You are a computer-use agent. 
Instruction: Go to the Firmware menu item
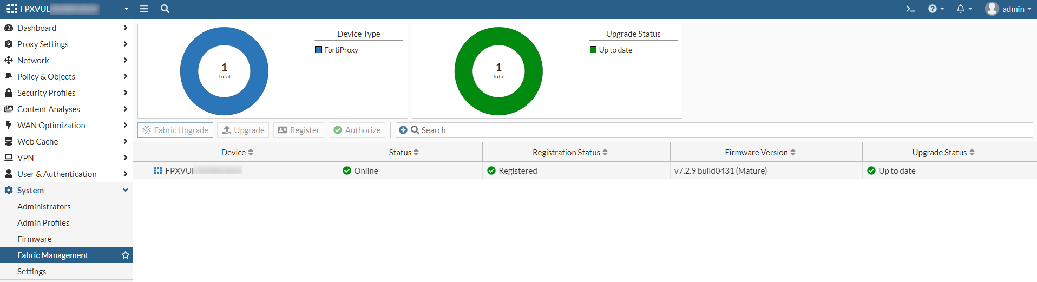tap(35, 239)
